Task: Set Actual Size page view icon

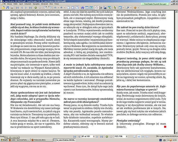Action: click(68, 8)
